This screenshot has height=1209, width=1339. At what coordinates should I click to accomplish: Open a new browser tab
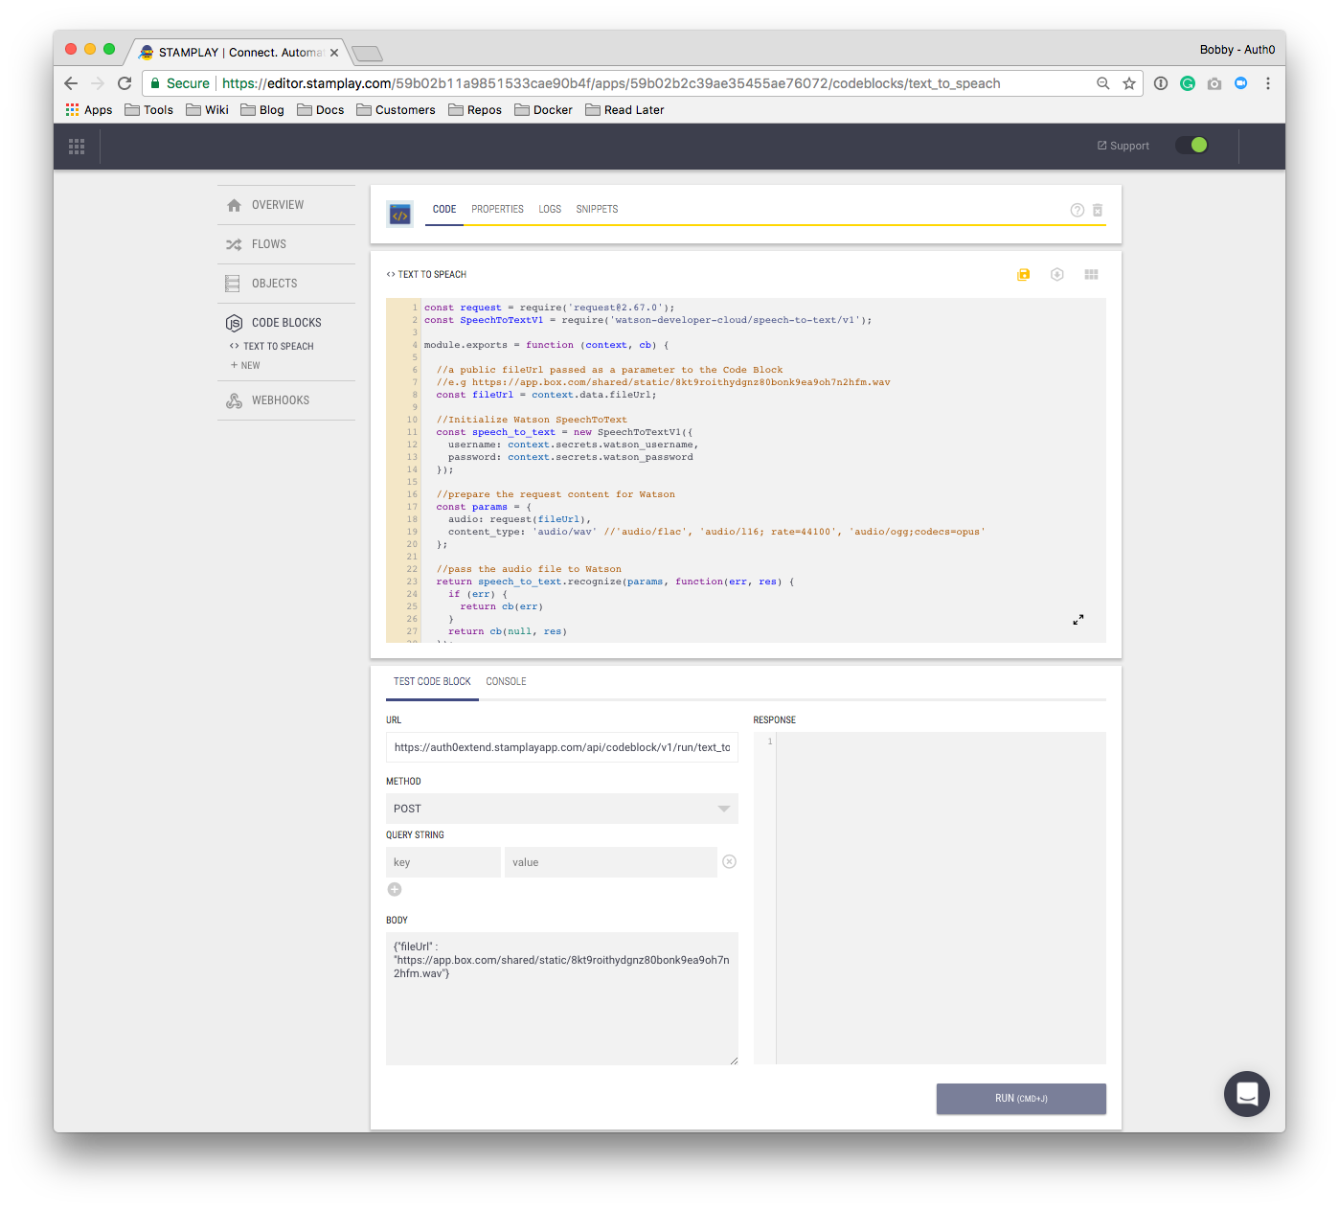pos(368,54)
